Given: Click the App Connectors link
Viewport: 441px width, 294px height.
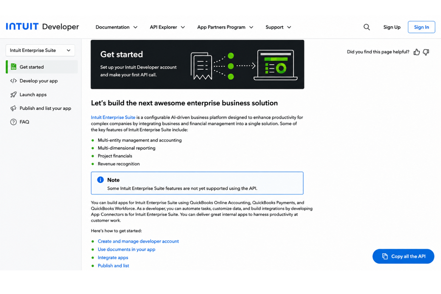Looking at the screenshot, I should [107, 214].
